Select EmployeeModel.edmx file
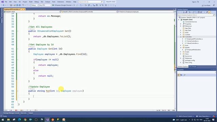This screenshot has width=217, height=122. click(194, 50)
